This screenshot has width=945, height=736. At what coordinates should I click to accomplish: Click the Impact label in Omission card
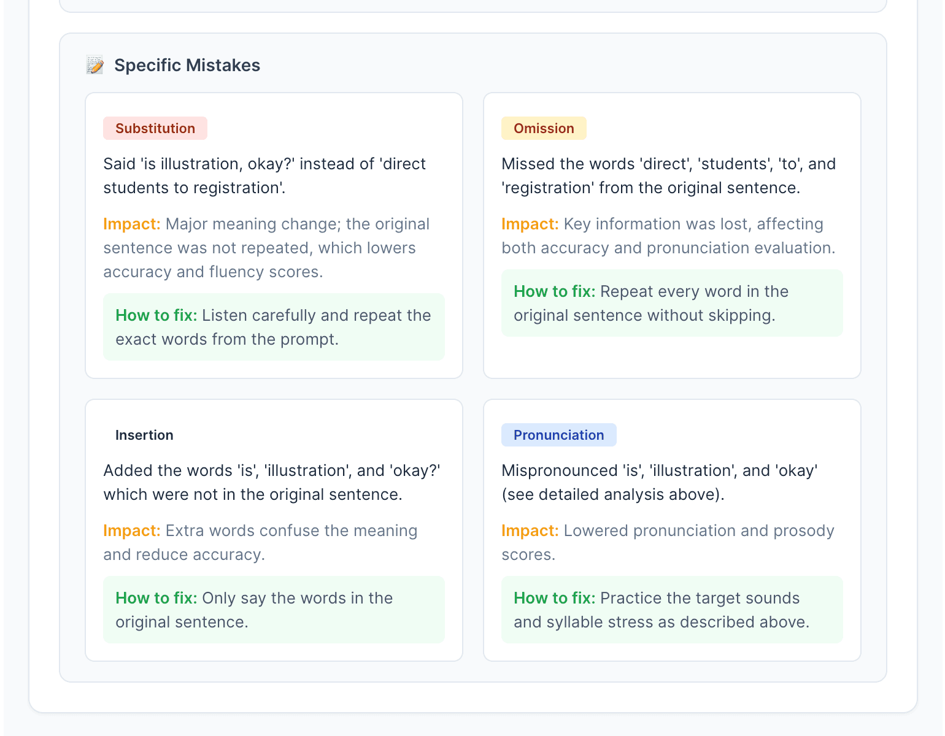pos(530,224)
